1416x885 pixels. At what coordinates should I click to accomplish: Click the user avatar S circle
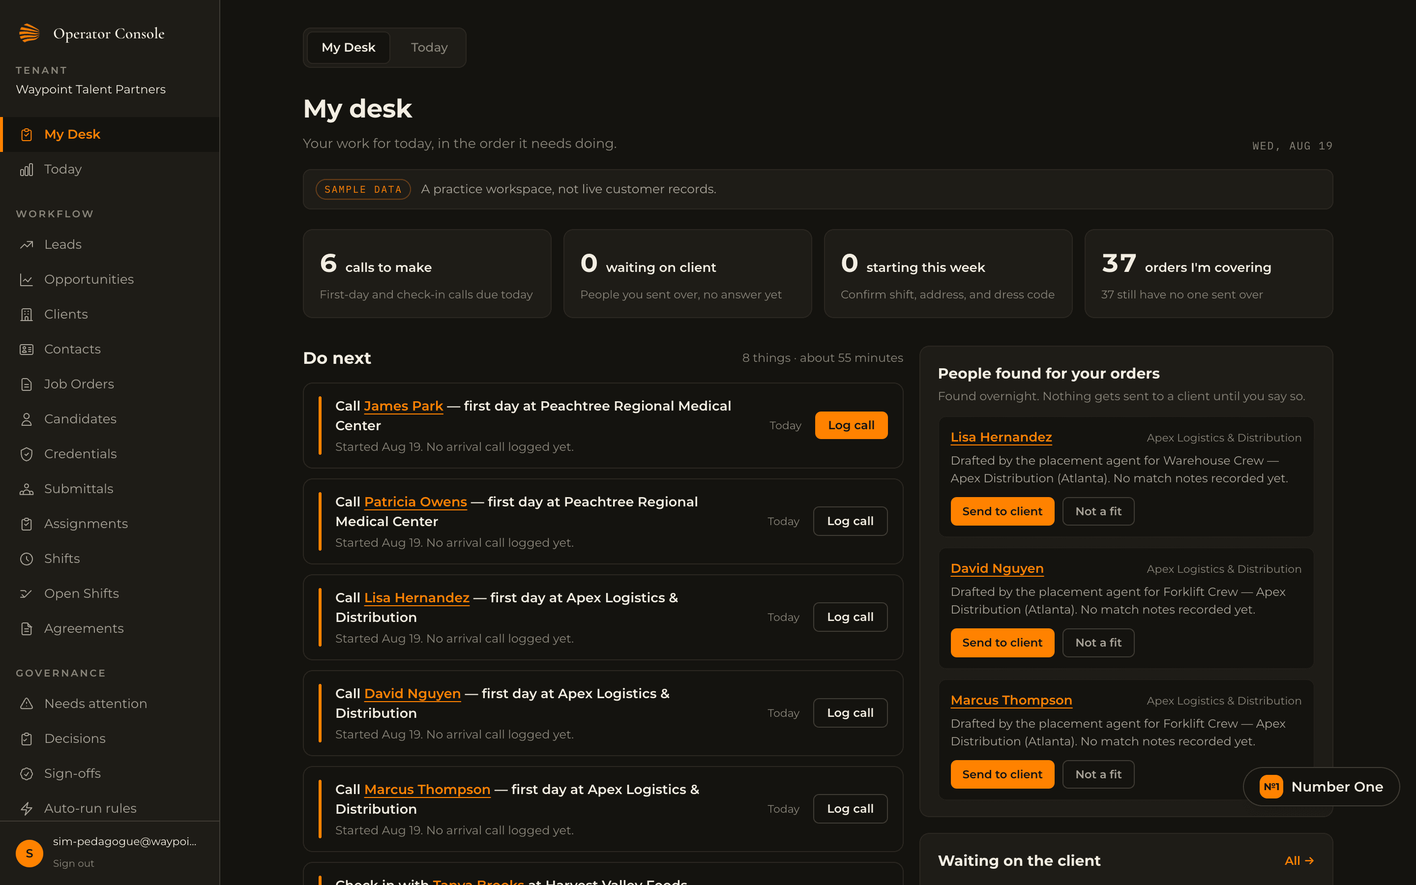tap(29, 853)
